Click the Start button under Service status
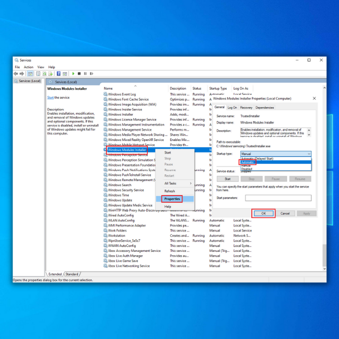Screen dimensions: 339x339 click(x=228, y=179)
